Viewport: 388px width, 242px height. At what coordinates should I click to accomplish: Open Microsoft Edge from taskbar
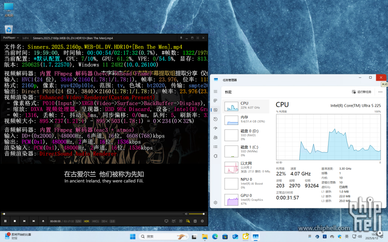tap(215, 236)
